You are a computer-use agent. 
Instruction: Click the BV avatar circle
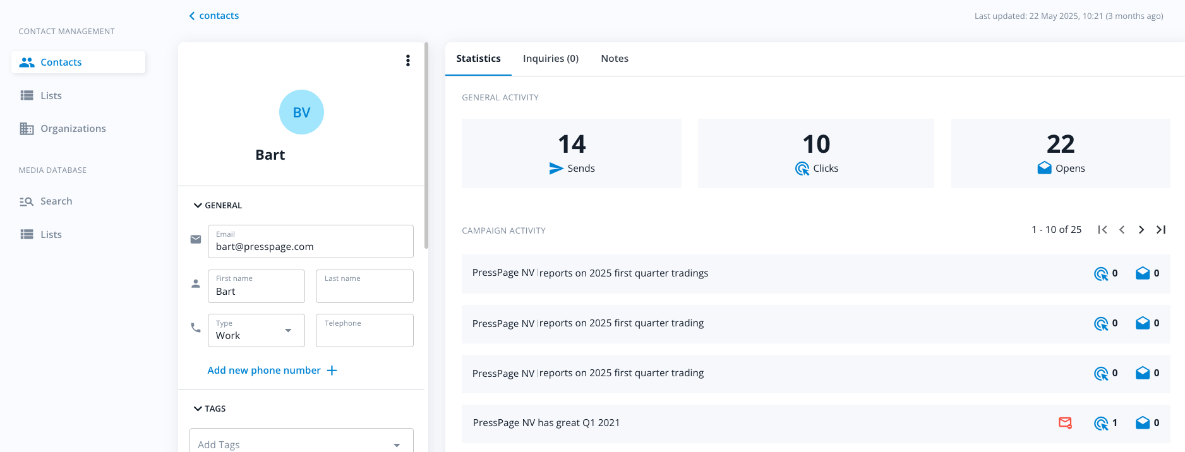pyautogui.click(x=301, y=112)
